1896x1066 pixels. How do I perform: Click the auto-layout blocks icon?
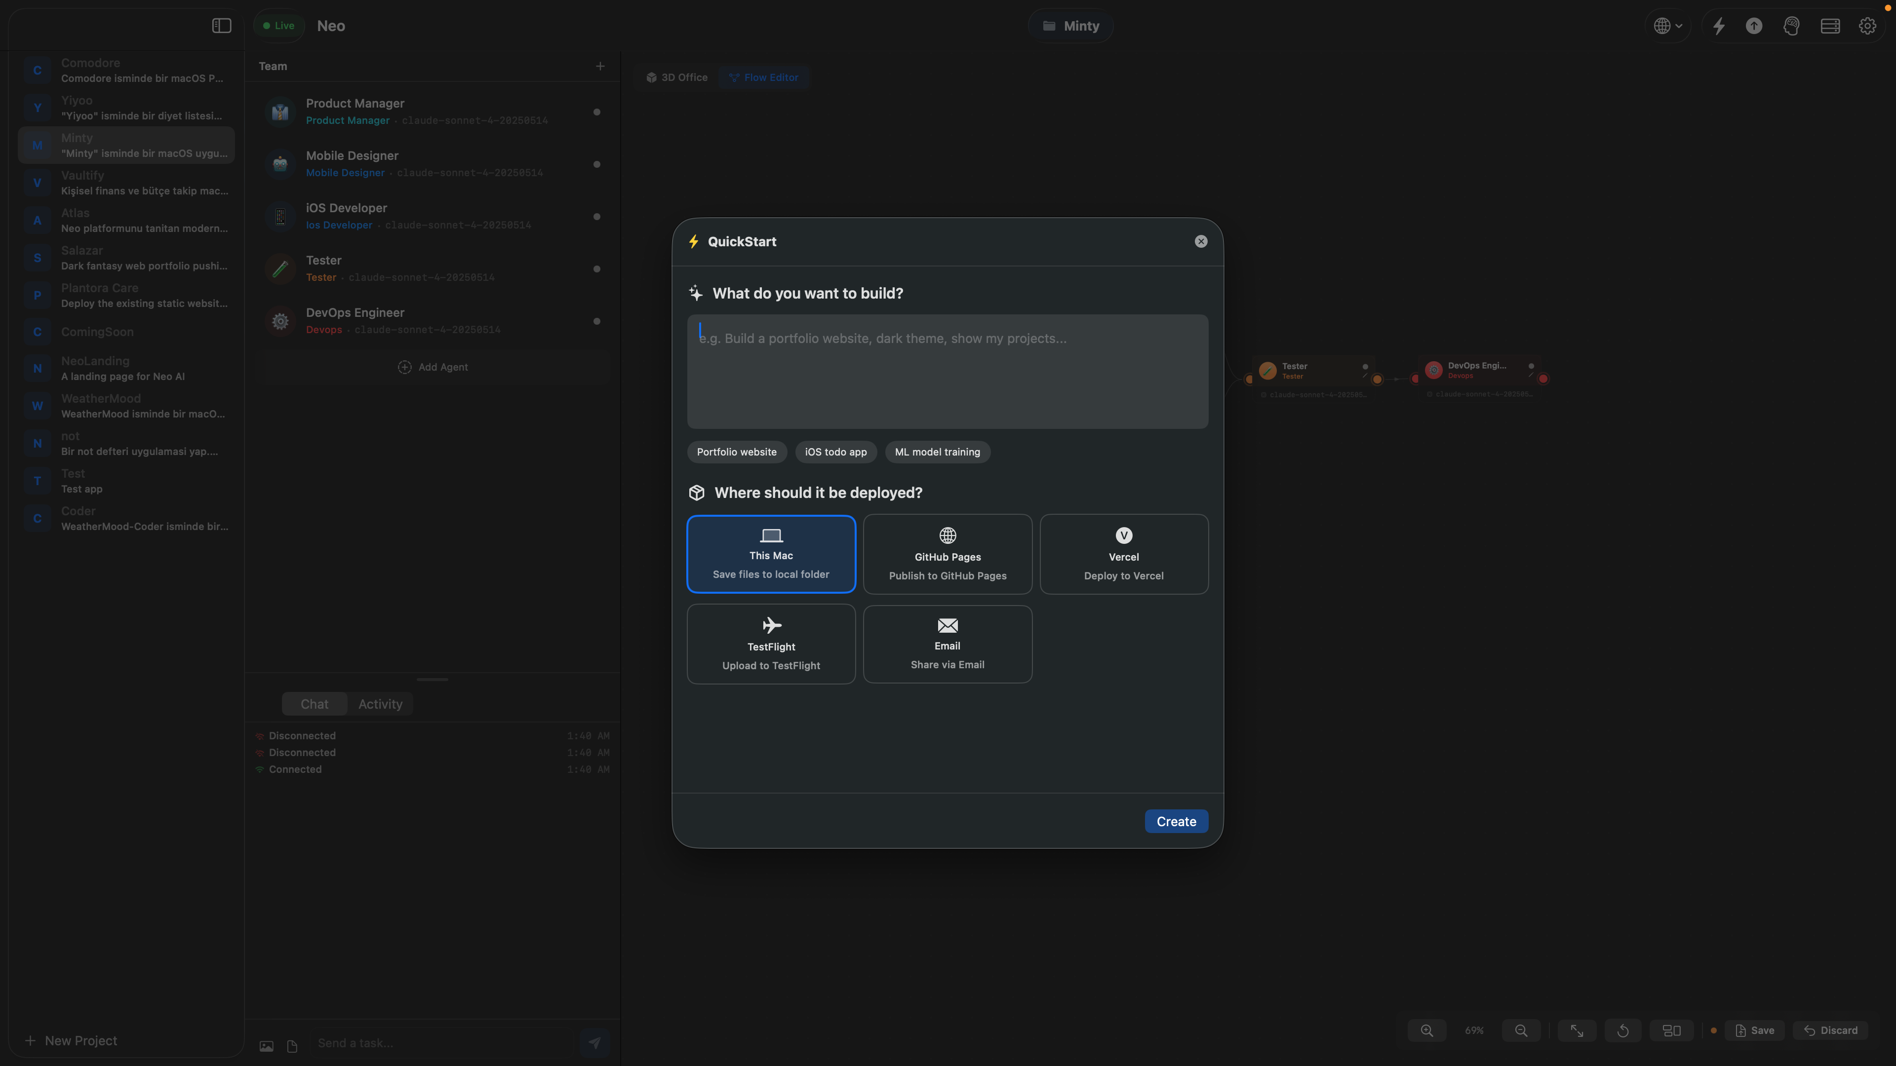(1671, 1030)
